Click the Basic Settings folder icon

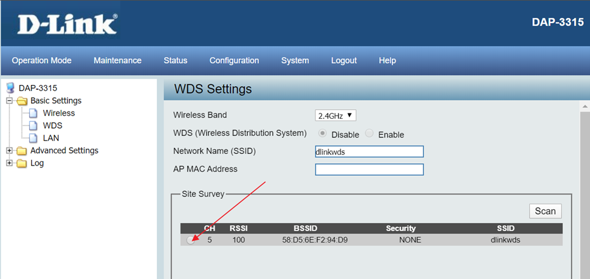coord(22,101)
